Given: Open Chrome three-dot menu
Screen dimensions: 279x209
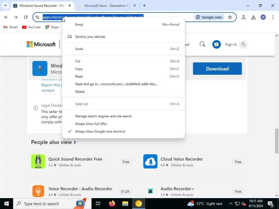Looking at the screenshot, I should point(273,17).
